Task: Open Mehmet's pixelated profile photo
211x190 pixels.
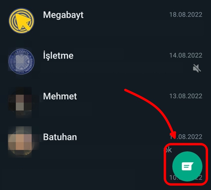Action: [20, 102]
